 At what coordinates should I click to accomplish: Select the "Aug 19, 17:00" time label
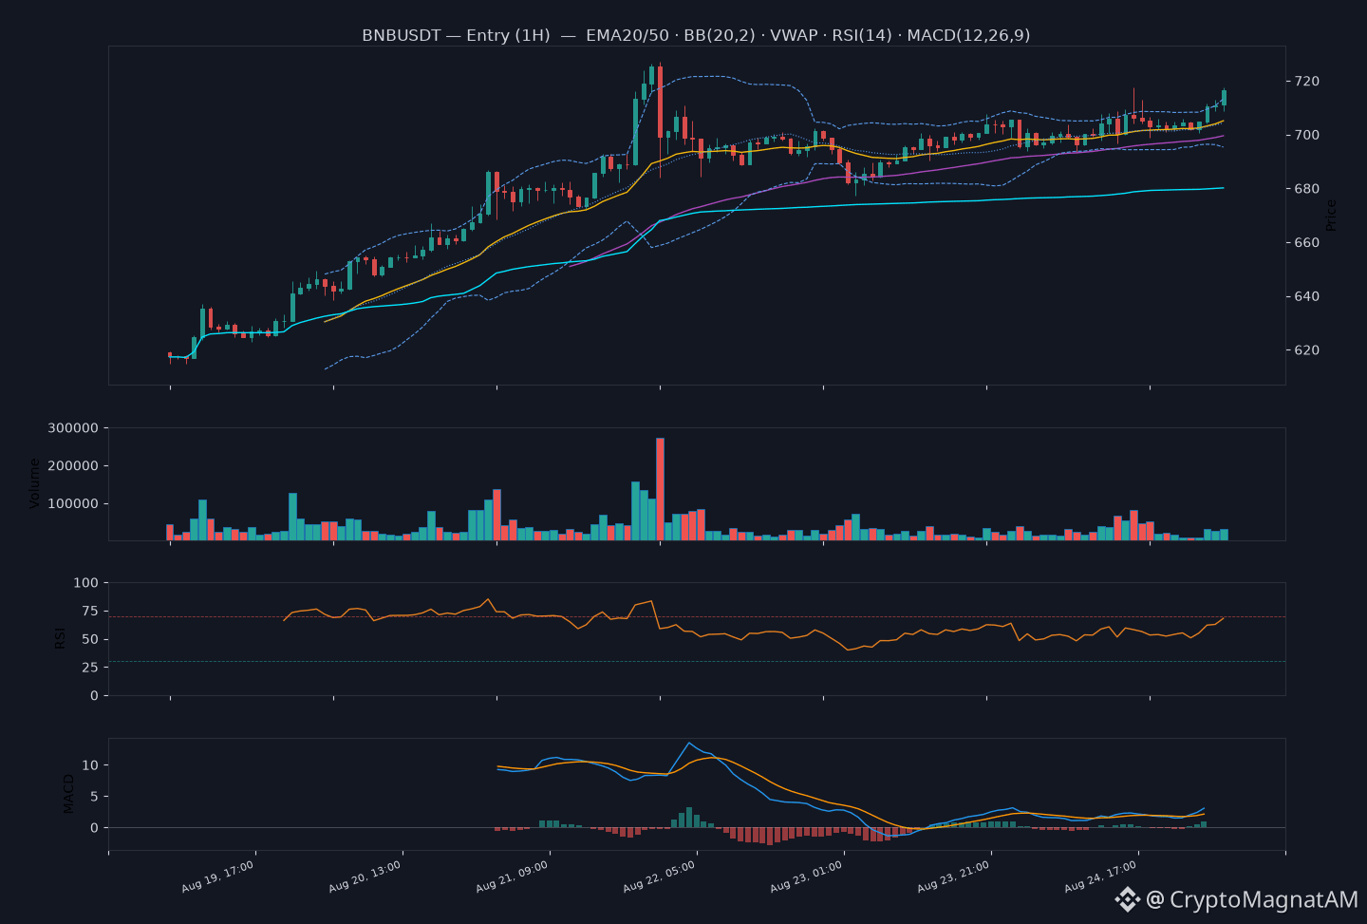coord(218,877)
